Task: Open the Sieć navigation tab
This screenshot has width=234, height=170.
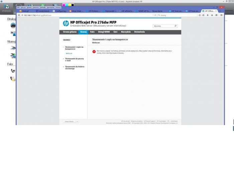Action: click(115, 32)
